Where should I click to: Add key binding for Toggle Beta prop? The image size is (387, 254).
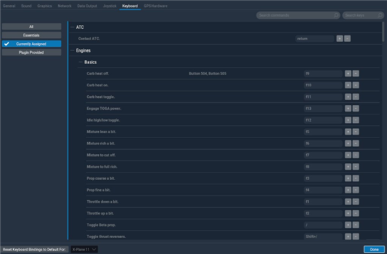pyautogui.click(x=348, y=225)
